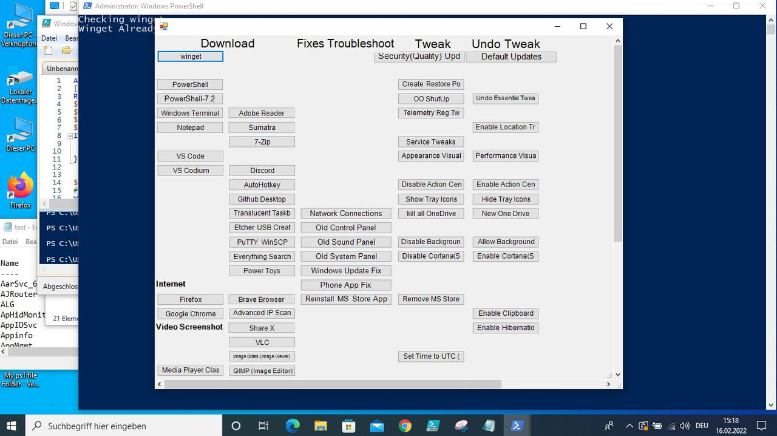Click Reinstall MS Store App
This screenshot has width=777, height=436.
click(x=346, y=299)
